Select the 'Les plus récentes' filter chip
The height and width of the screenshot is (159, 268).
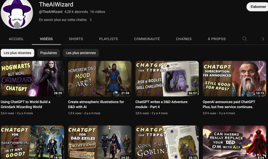pos(17,53)
